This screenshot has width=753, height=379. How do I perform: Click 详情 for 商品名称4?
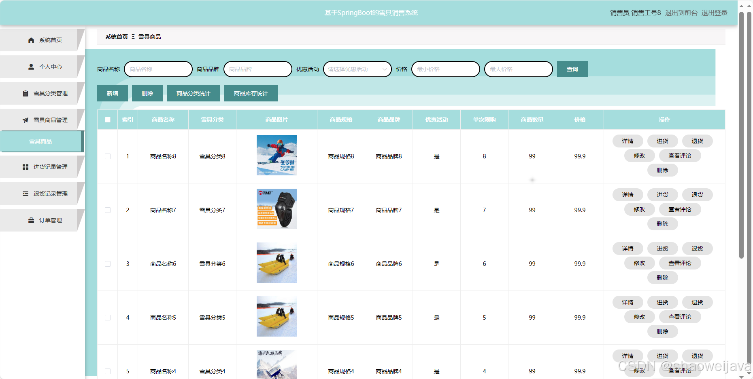(x=627, y=356)
